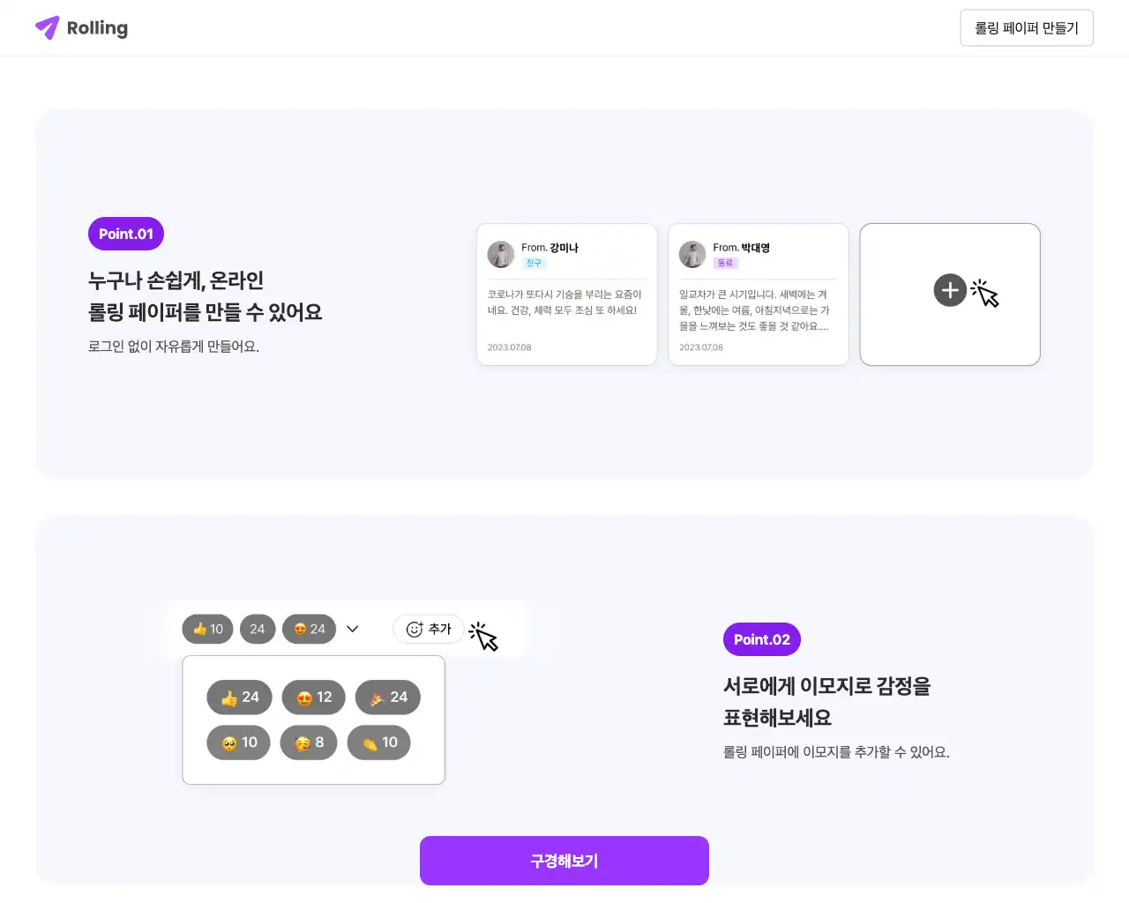
Task: Click the Point.01 purple badge
Action: [x=126, y=234]
